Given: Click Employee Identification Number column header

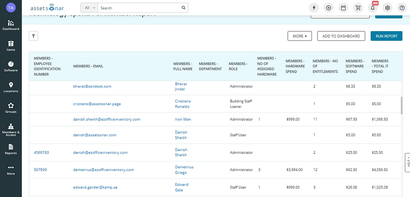Looking at the screenshot, I should (47, 66).
